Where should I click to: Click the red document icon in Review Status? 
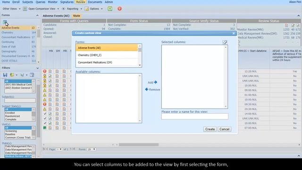(286, 25)
